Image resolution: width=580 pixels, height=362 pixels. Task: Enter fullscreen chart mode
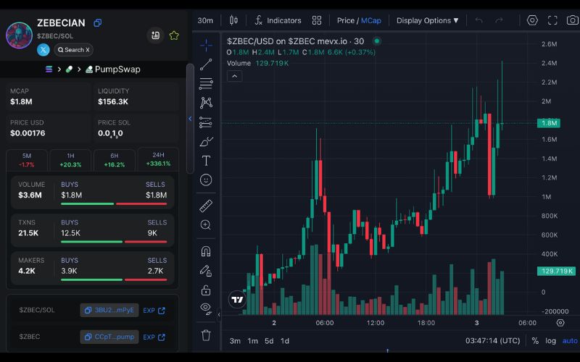[x=552, y=20]
